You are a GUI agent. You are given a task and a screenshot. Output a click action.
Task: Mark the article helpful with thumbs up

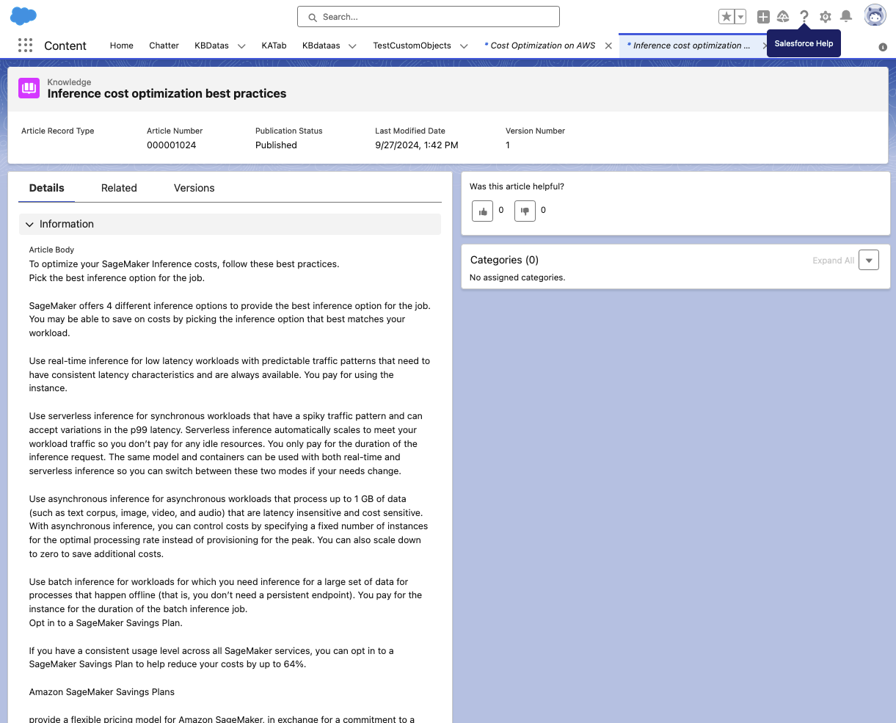click(x=482, y=211)
